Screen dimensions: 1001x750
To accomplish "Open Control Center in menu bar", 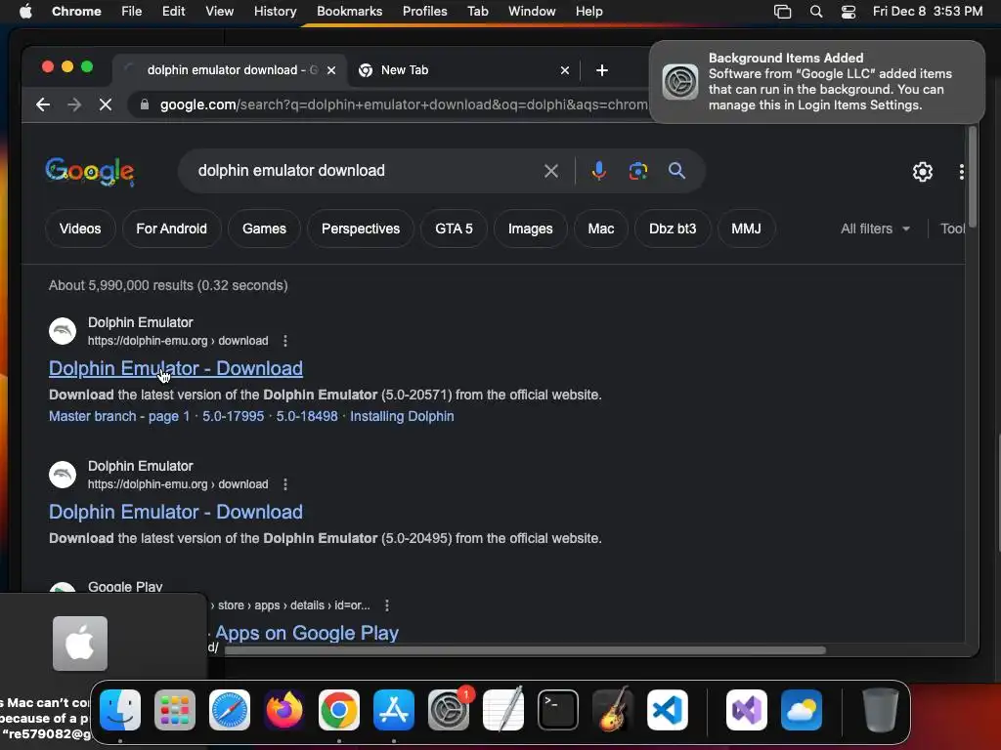I will click(848, 12).
